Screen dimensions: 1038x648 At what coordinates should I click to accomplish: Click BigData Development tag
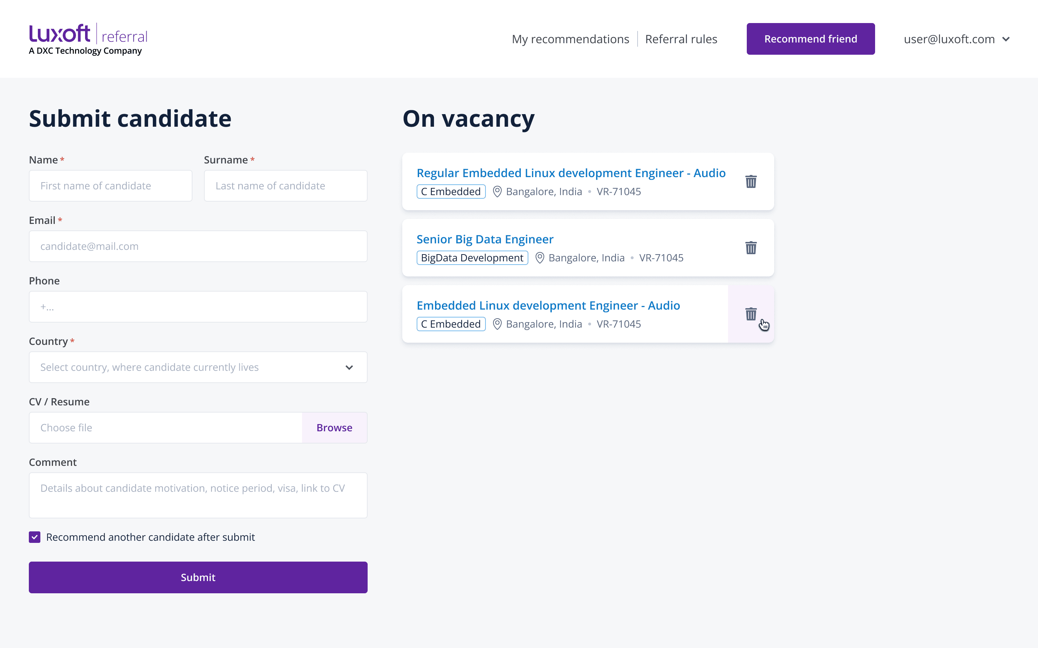[472, 257]
